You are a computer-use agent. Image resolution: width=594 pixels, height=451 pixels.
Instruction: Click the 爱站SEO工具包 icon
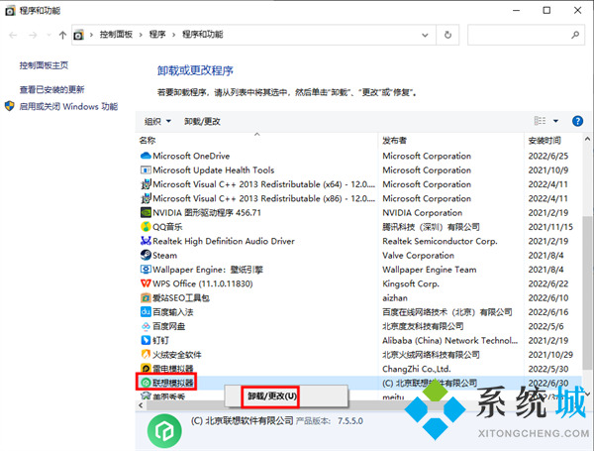[146, 297]
